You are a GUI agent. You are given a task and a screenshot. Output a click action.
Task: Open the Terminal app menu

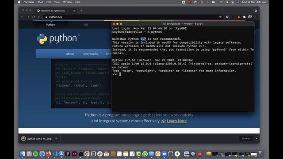pos(29,2)
